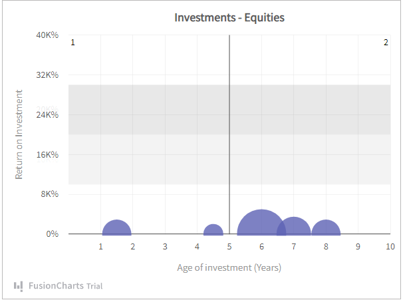
Task: Select the 32K% y-axis label
Action: coord(47,75)
